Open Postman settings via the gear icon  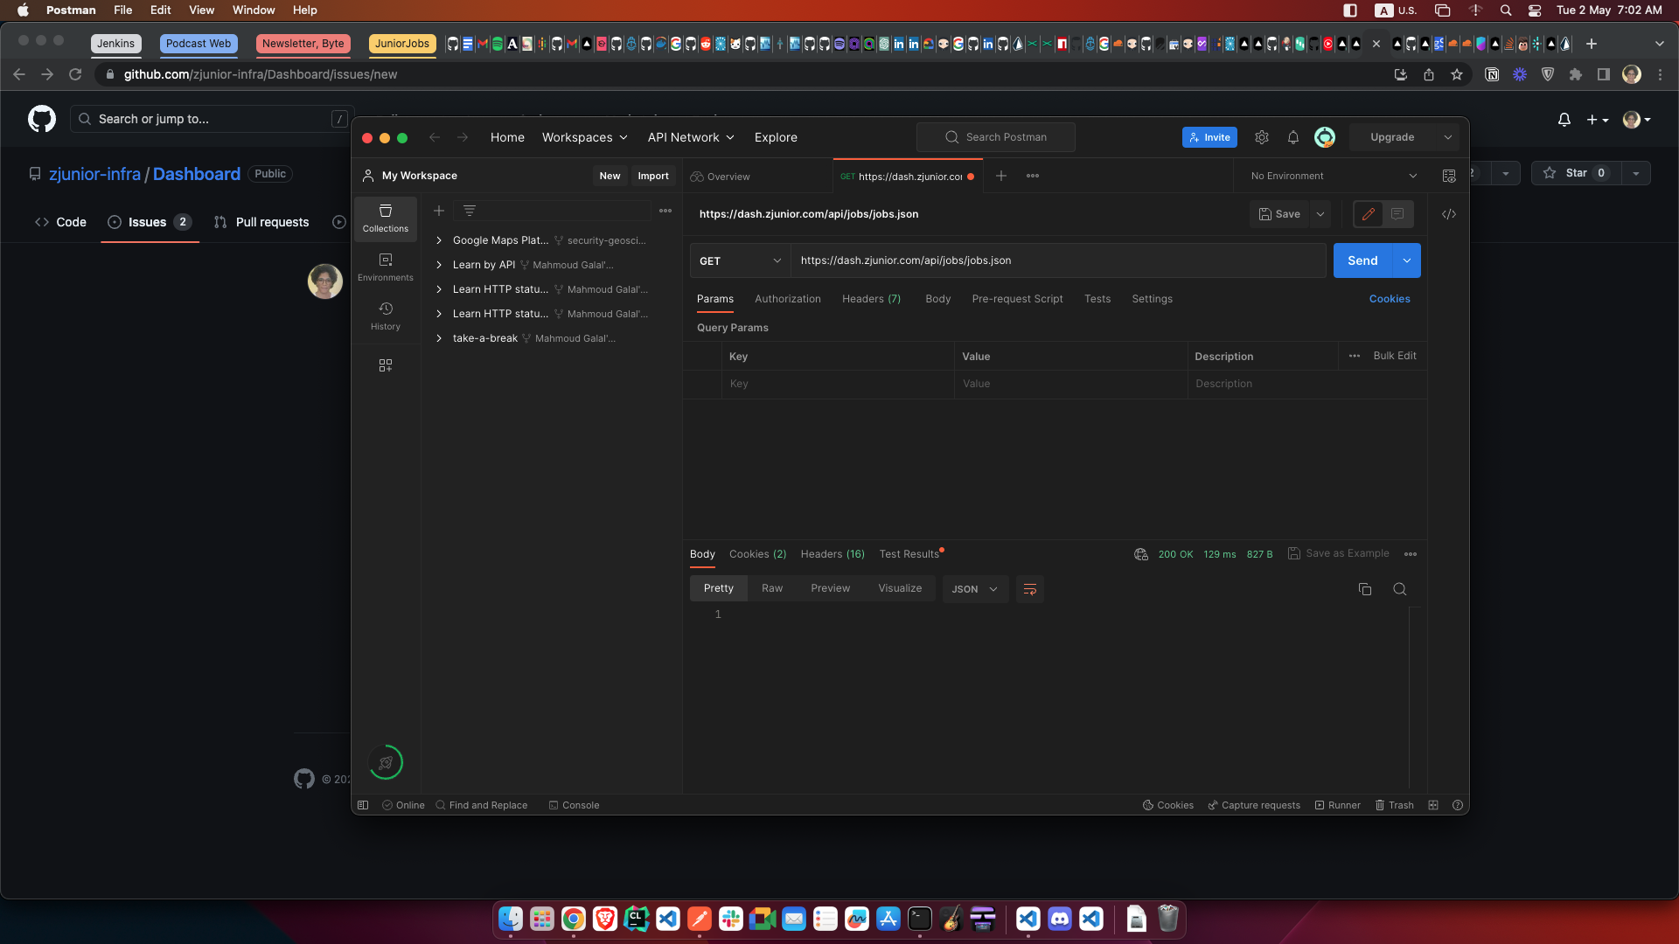click(1261, 137)
